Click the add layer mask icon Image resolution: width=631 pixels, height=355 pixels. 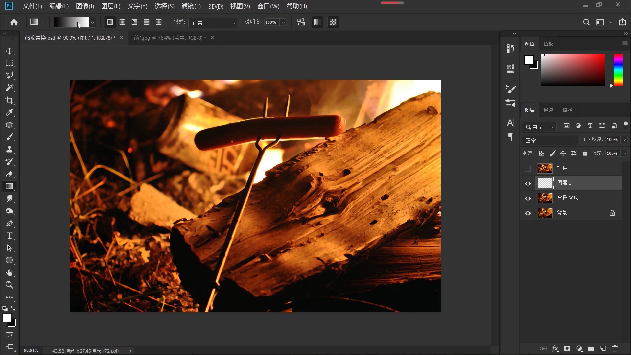click(567, 348)
